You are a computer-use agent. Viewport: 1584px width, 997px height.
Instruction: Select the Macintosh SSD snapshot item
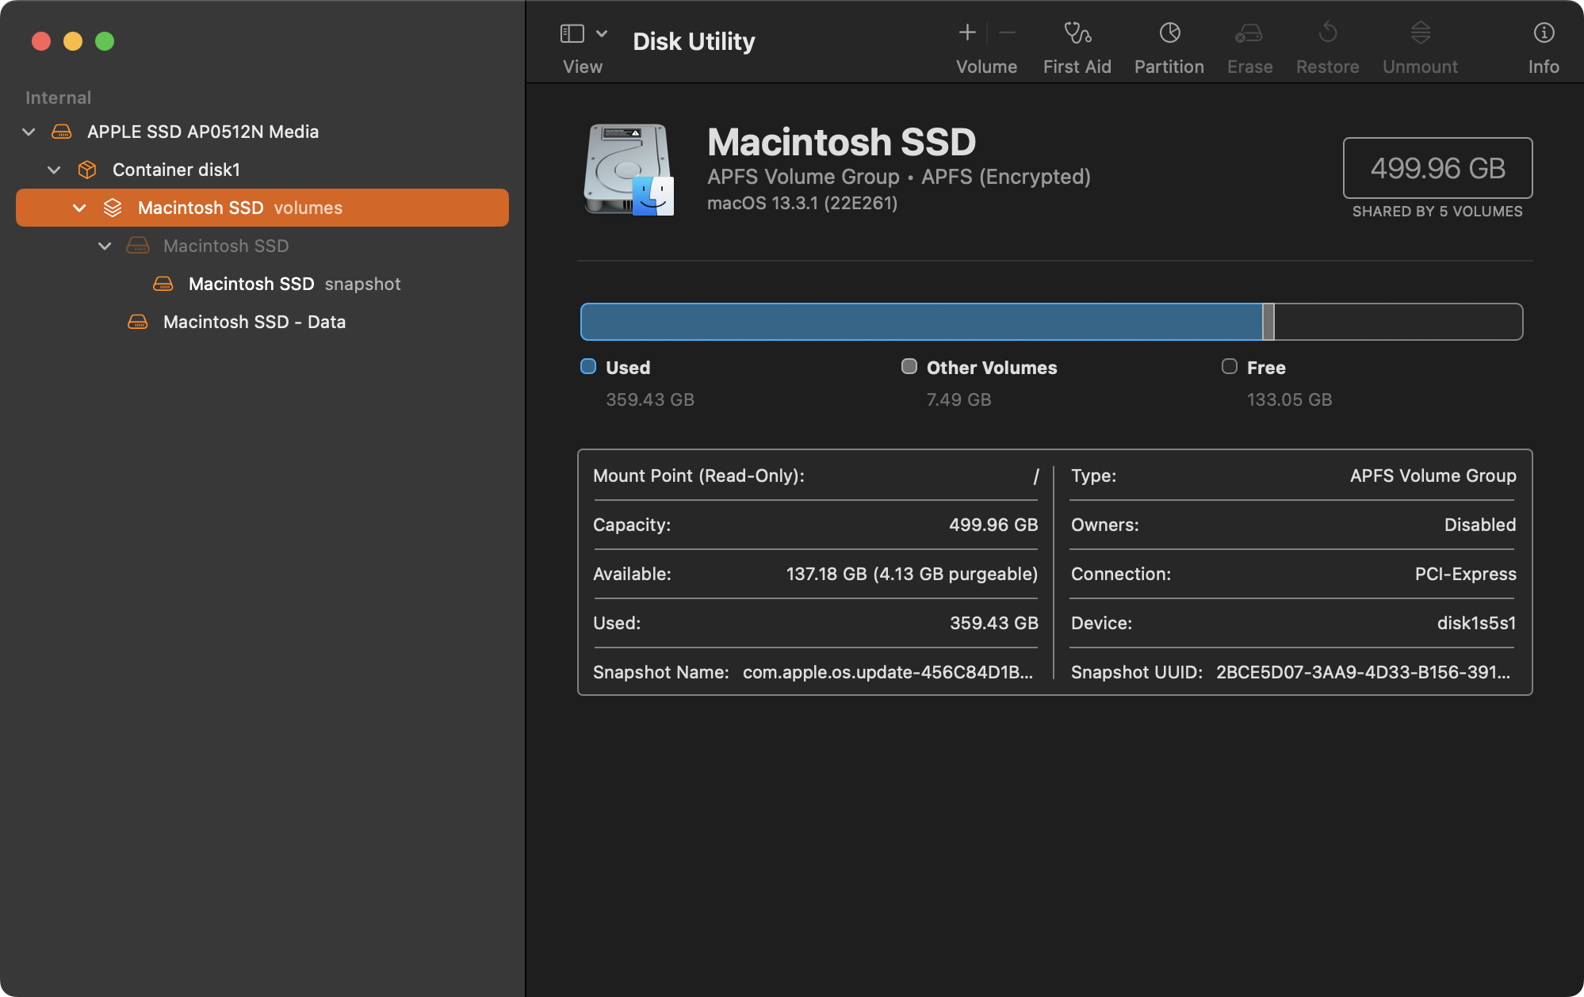pyautogui.click(x=293, y=284)
